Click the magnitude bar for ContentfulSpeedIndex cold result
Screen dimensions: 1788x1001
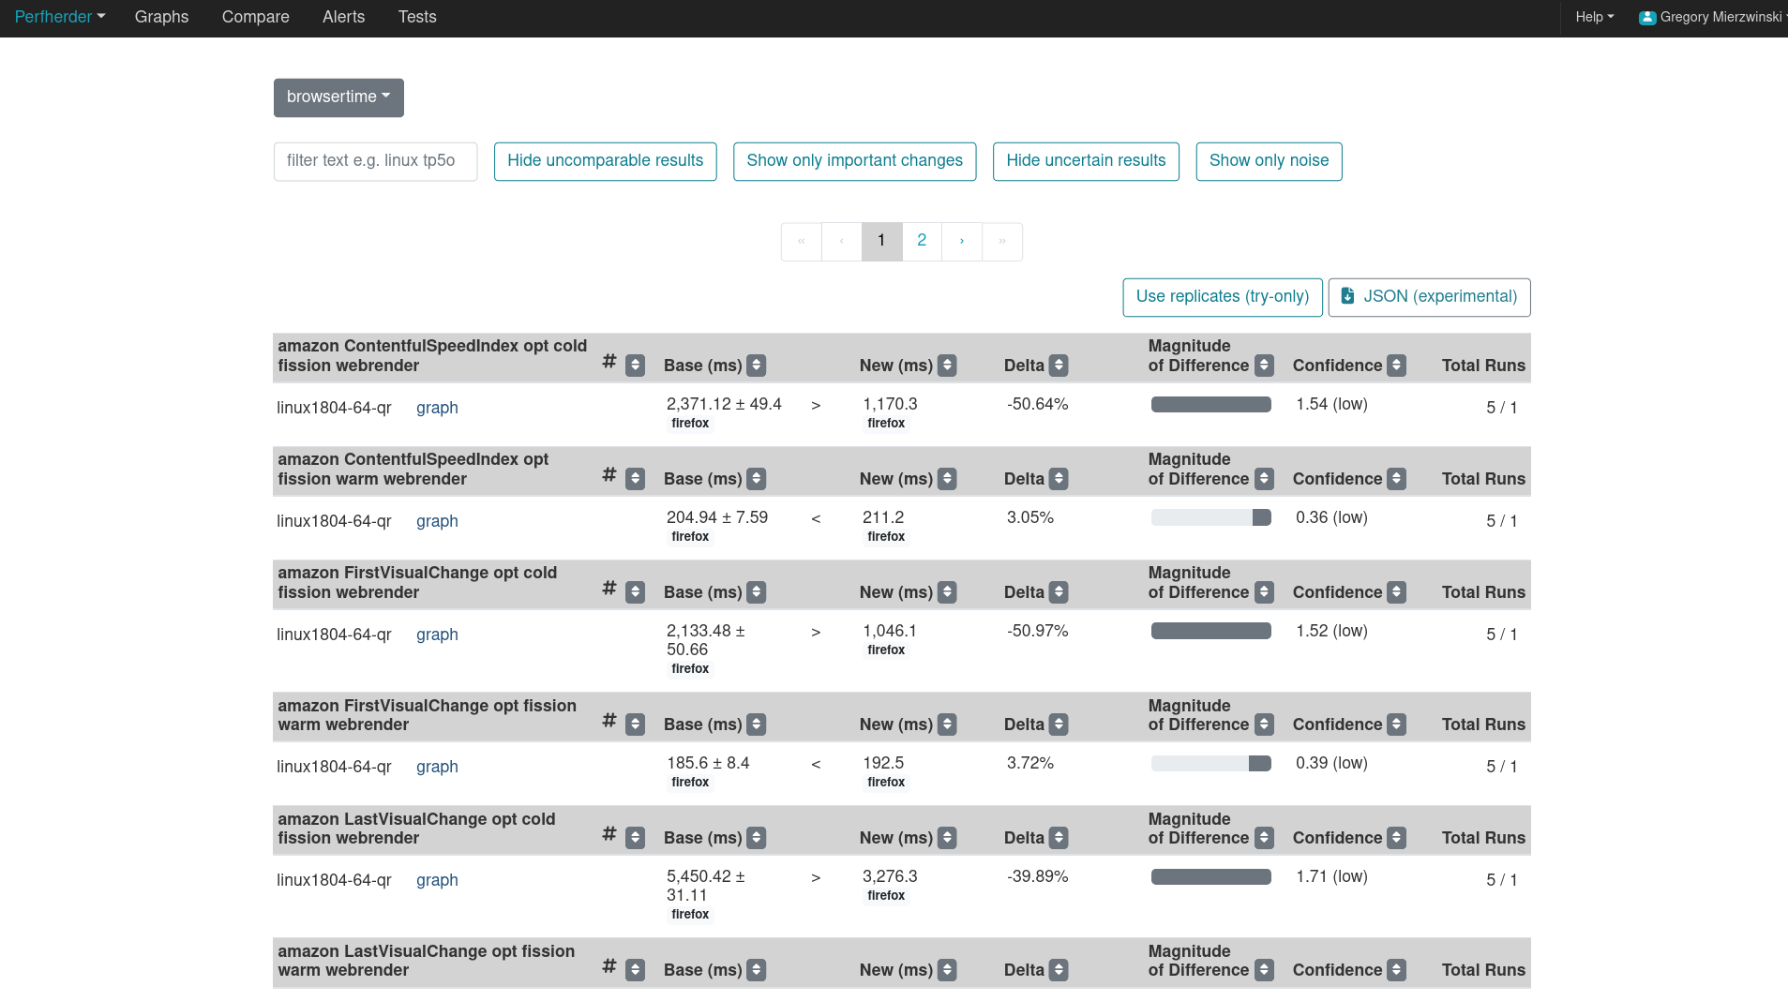tap(1210, 404)
